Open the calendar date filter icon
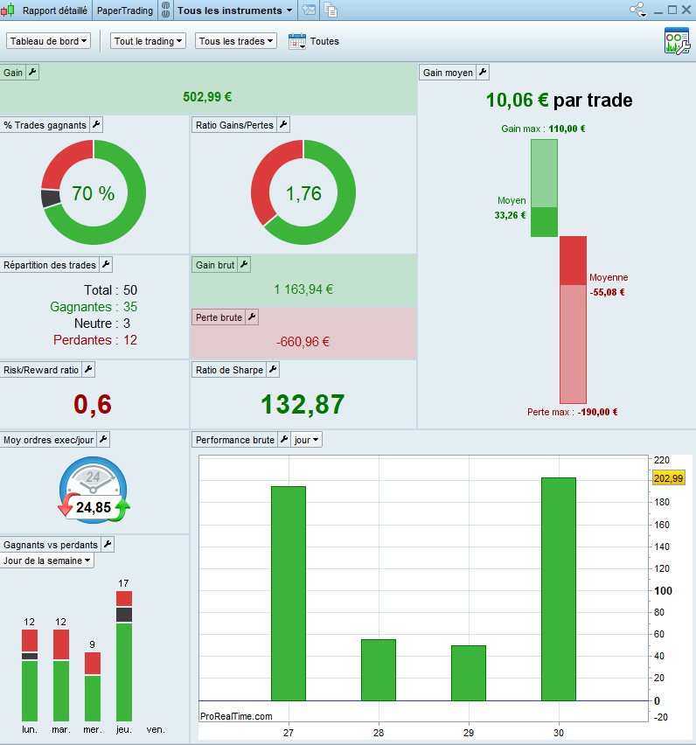Viewport: 696px width, 745px height. tap(297, 41)
